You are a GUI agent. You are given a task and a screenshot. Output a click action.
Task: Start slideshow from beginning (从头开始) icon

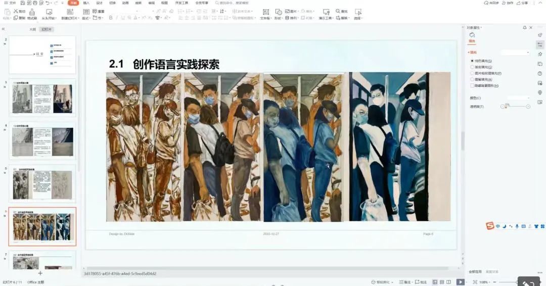49,12
